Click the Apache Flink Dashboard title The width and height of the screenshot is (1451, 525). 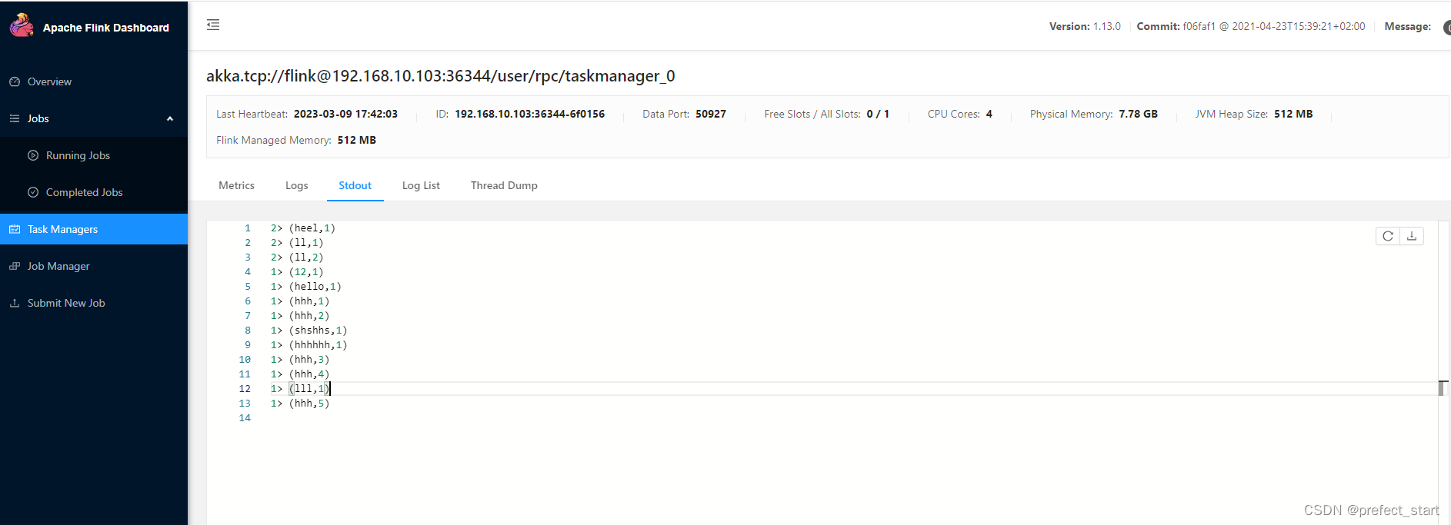[106, 28]
